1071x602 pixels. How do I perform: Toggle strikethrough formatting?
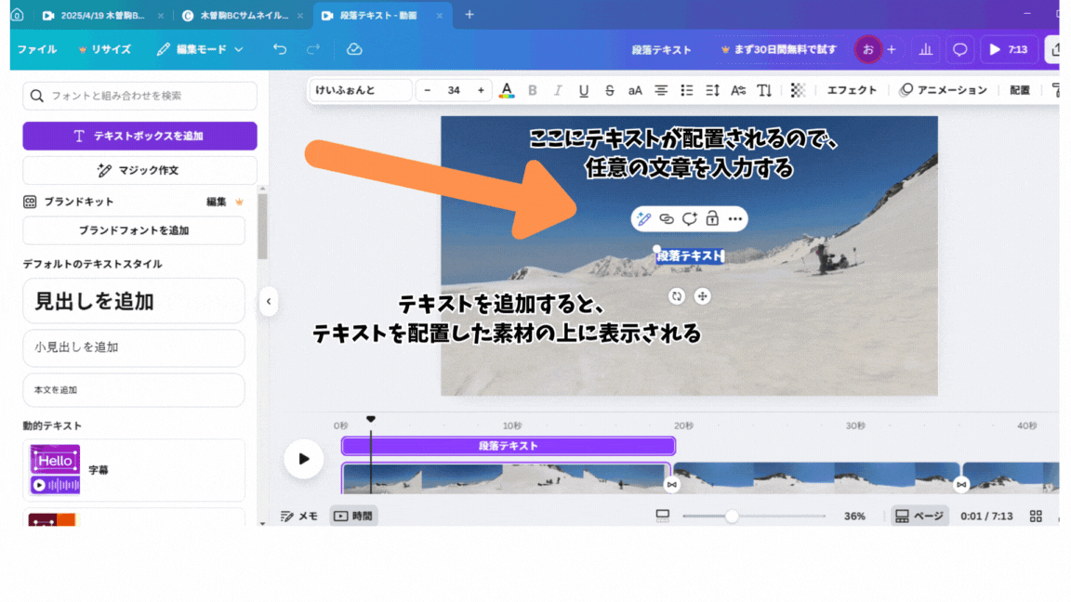(x=610, y=90)
